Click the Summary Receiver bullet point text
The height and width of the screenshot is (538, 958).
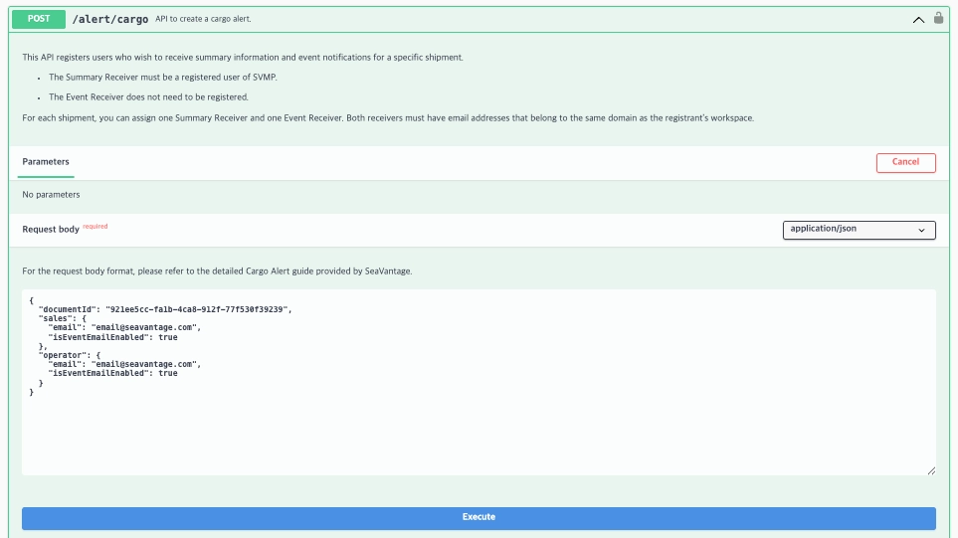(x=162, y=77)
